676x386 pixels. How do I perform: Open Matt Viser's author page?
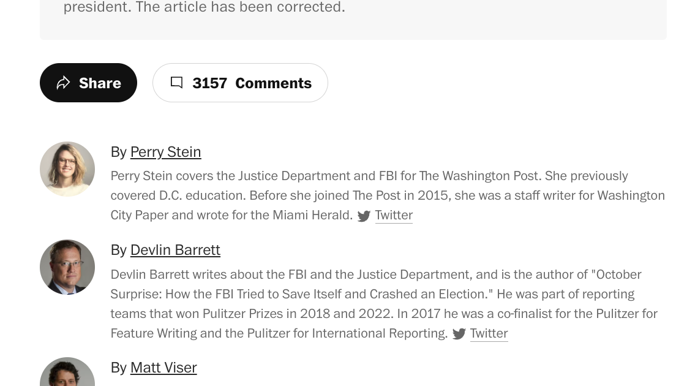coord(163,368)
